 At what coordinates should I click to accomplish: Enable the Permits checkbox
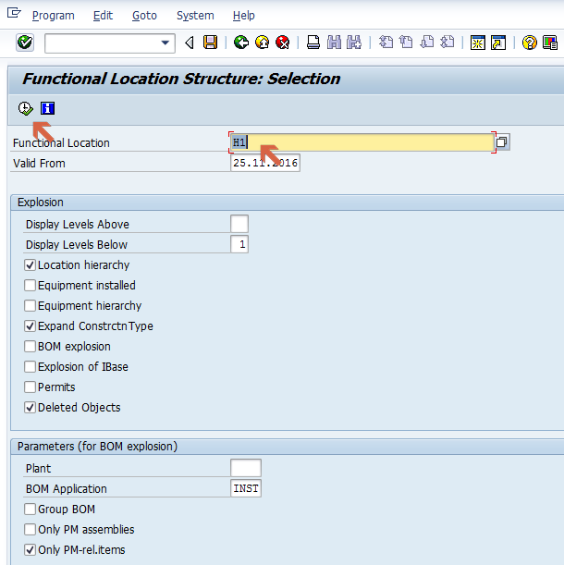click(x=30, y=387)
